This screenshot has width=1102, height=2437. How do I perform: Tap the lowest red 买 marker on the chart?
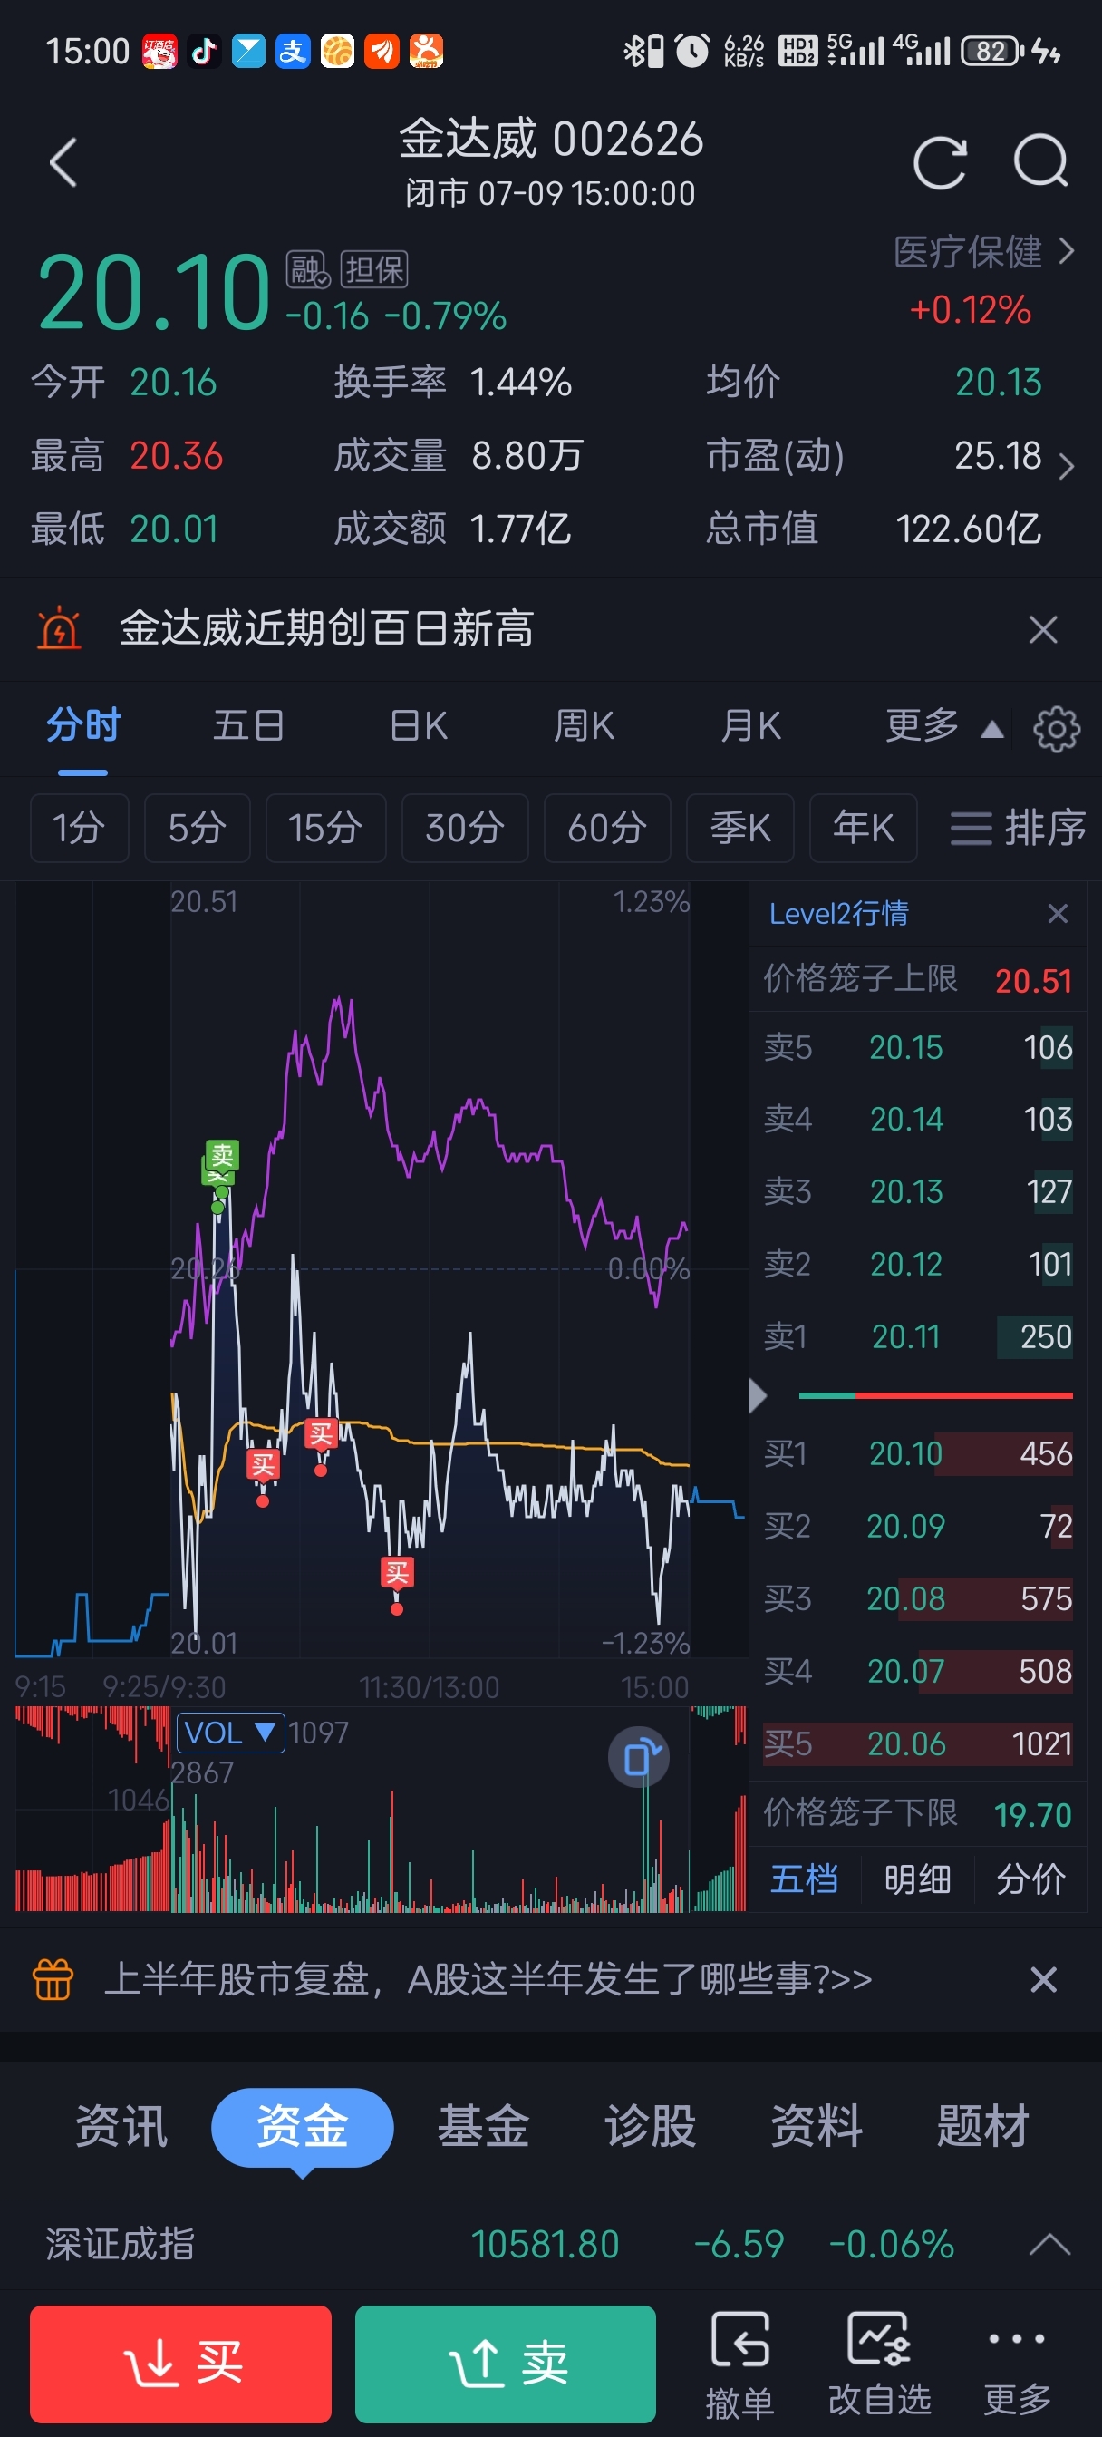396,1573
